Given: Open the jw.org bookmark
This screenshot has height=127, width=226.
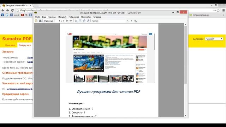Looking at the screenshot, I should click(x=15, y=15).
